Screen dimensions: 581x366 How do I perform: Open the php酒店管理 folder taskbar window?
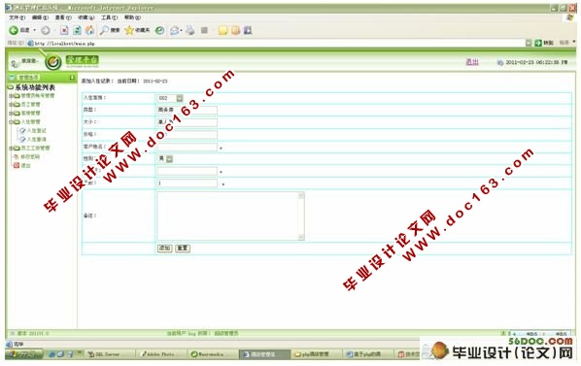[315, 354]
